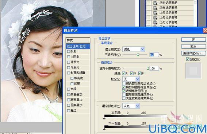Screen dimensions: 207x134
Task: Click the 填充不透明度 fill opacity slider handle
Action: pyautogui.click(x=148, y=68)
